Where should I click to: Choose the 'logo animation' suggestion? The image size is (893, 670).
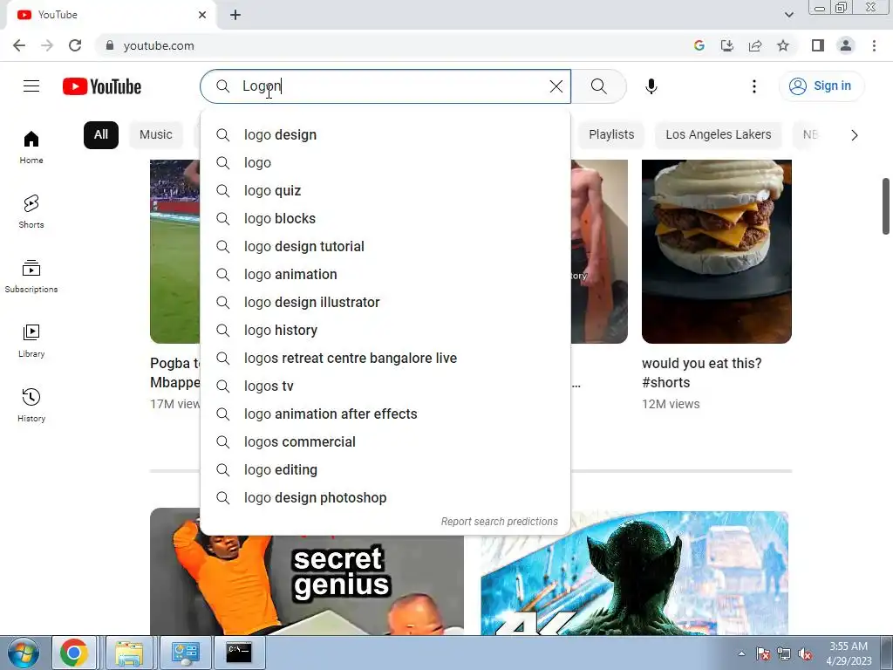click(x=385, y=275)
